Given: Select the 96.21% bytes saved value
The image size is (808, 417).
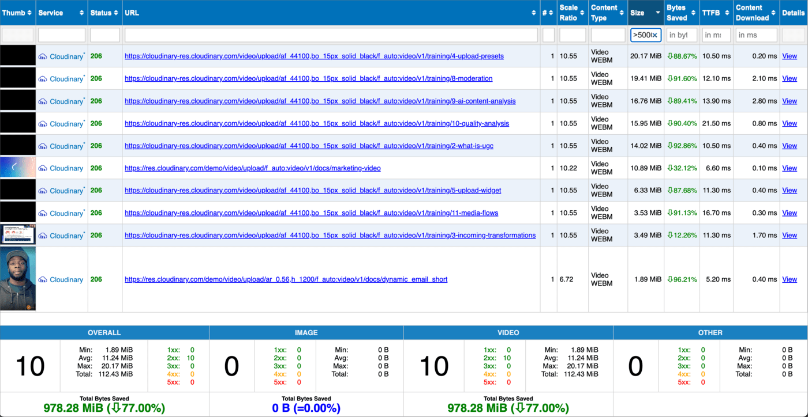Looking at the screenshot, I should coord(682,279).
